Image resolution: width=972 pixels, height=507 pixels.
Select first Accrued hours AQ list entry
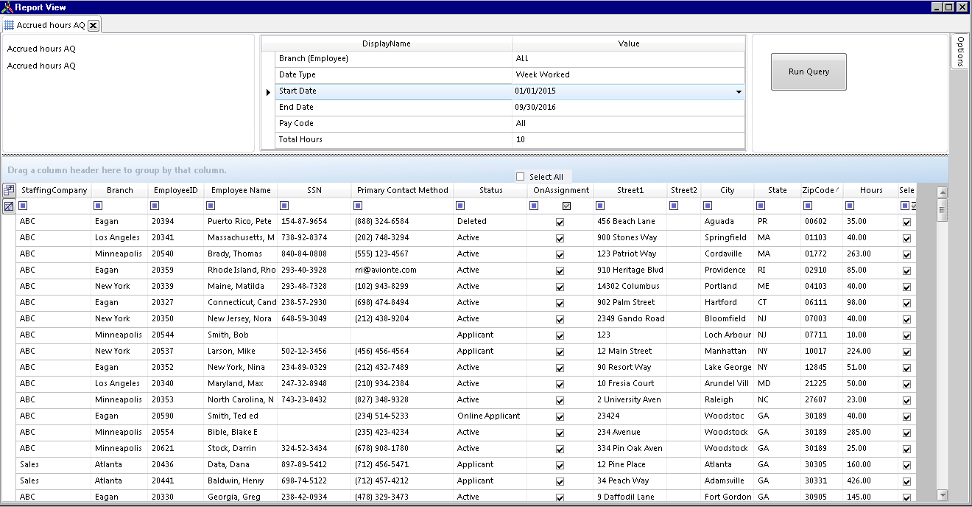[41, 49]
